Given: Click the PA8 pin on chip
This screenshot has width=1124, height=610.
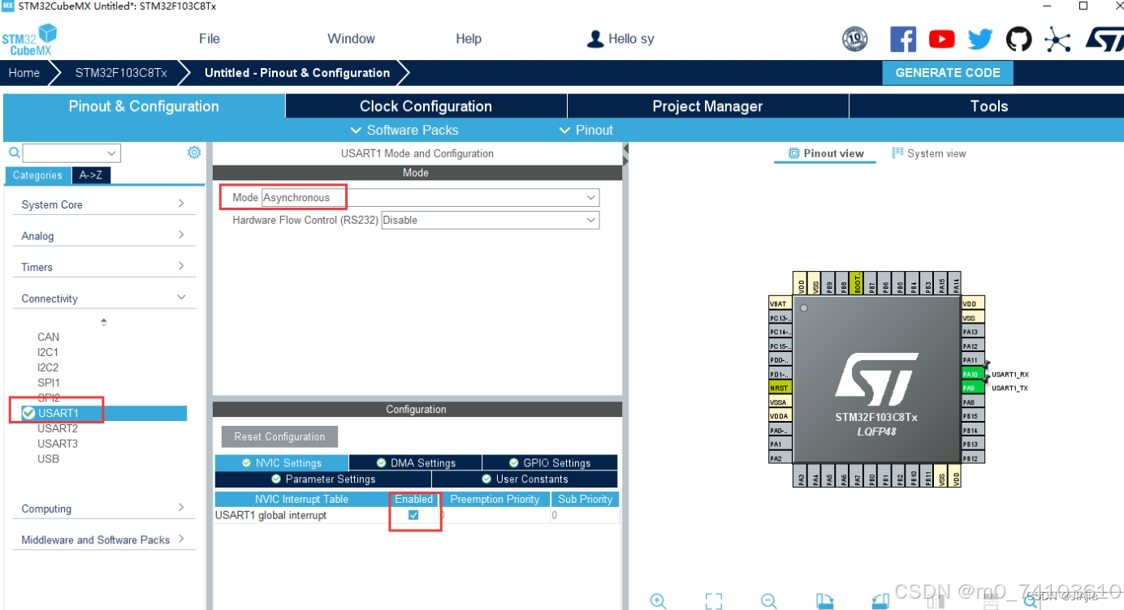Looking at the screenshot, I should 972,402.
